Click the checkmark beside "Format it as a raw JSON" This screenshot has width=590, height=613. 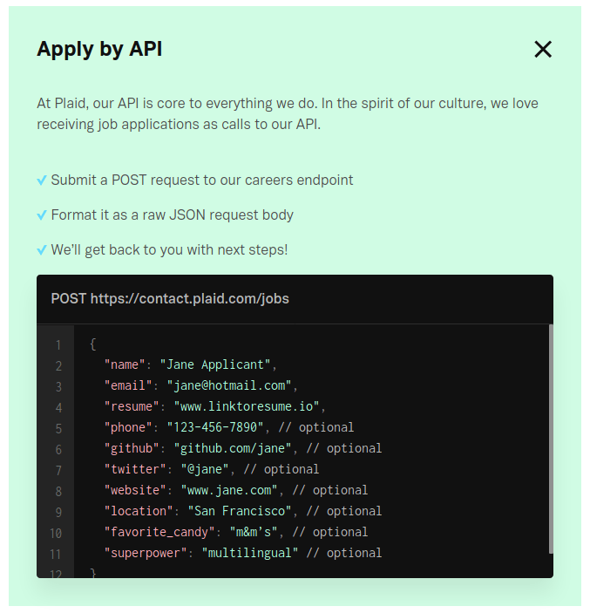[x=42, y=215]
